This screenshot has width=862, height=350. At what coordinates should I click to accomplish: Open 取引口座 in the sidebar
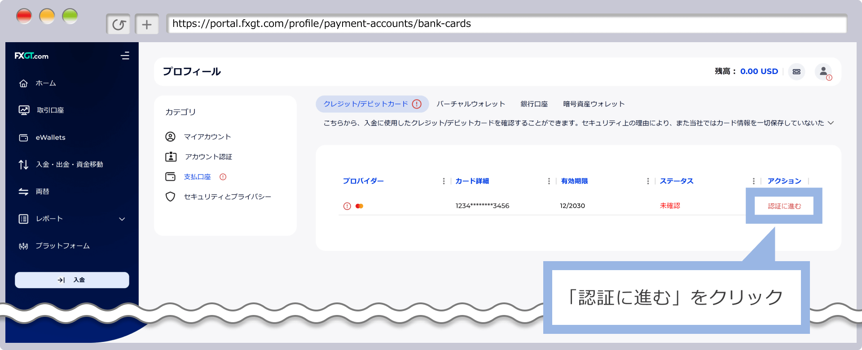[50, 110]
